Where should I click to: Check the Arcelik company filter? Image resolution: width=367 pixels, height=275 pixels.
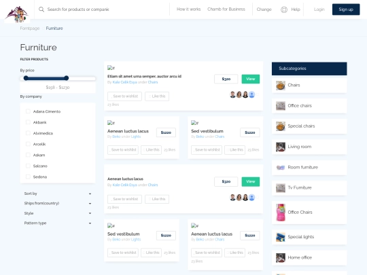click(x=28, y=144)
